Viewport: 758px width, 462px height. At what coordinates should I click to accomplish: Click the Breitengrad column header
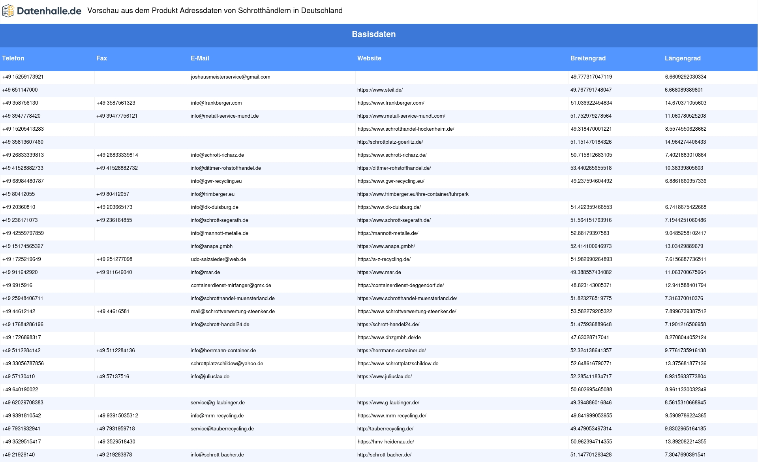tap(588, 58)
